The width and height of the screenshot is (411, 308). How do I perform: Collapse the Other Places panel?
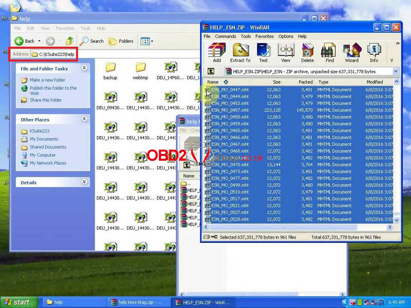84,119
